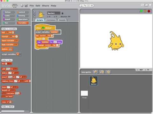
Task: Stop all scripts with red stop button
Action: (x=149, y=11)
